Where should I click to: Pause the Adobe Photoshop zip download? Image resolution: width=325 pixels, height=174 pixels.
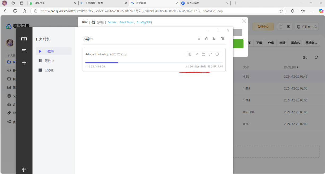pos(190,54)
